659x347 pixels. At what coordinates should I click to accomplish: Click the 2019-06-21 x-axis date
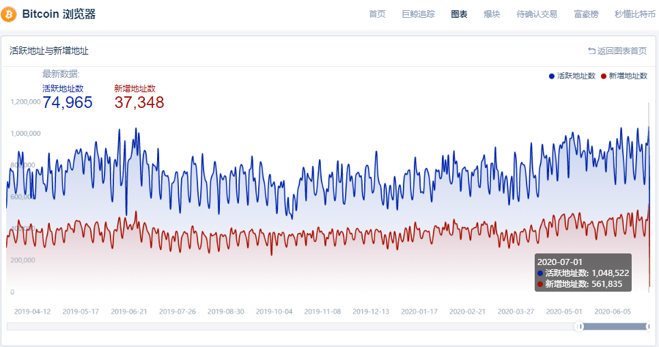pos(129,311)
